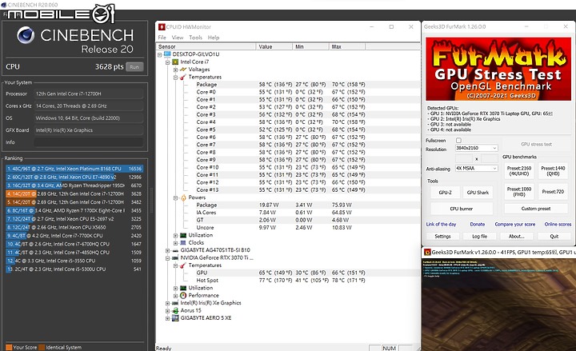The image size is (576, 351).
Task: Expand the Voltages node under Intel Core i7
Action: pos(175,70)
